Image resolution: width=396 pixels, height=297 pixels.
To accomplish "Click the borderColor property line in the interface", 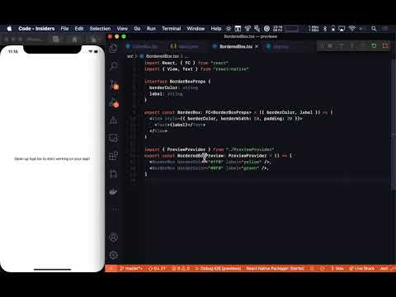I will pos(173,87).
